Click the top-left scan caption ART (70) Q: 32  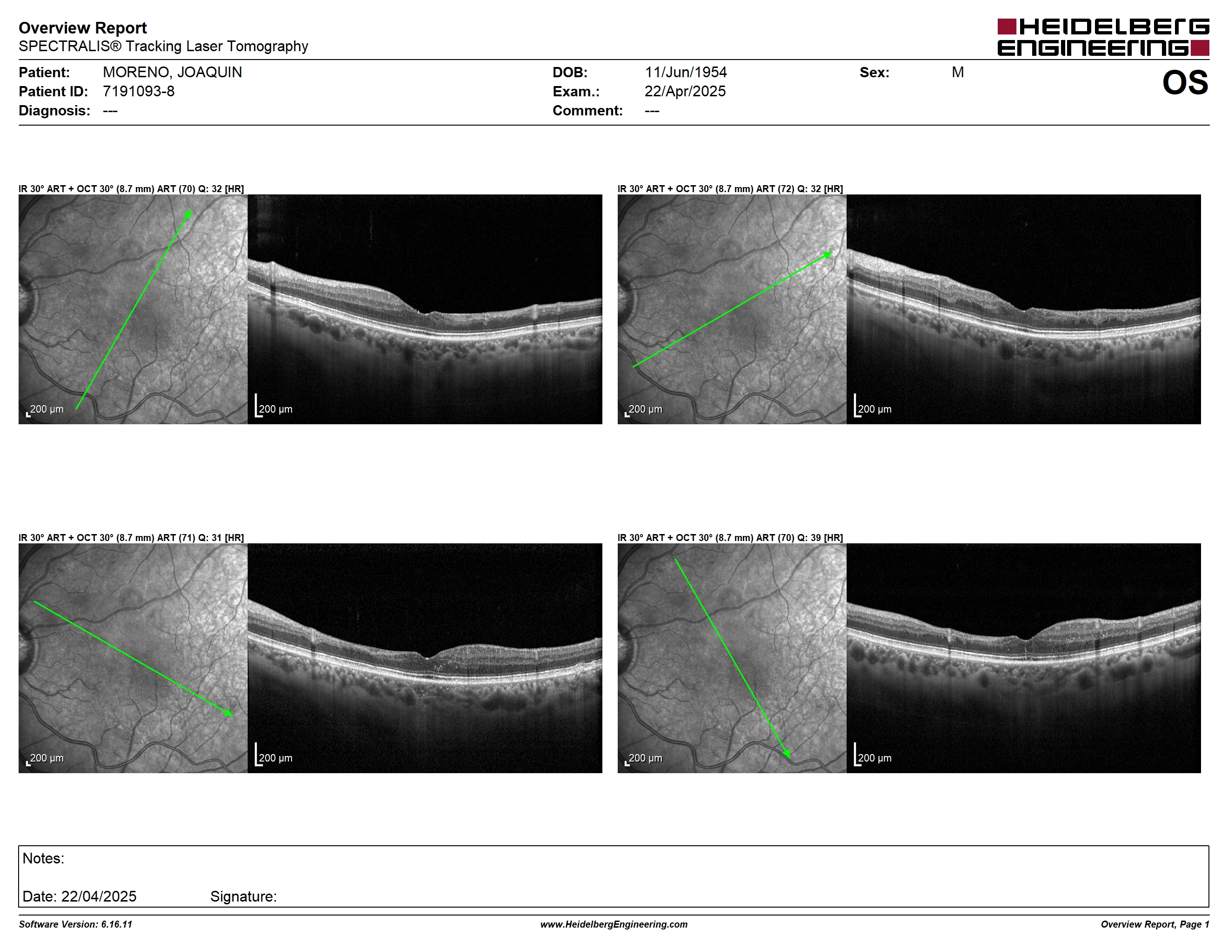(131, 189)
